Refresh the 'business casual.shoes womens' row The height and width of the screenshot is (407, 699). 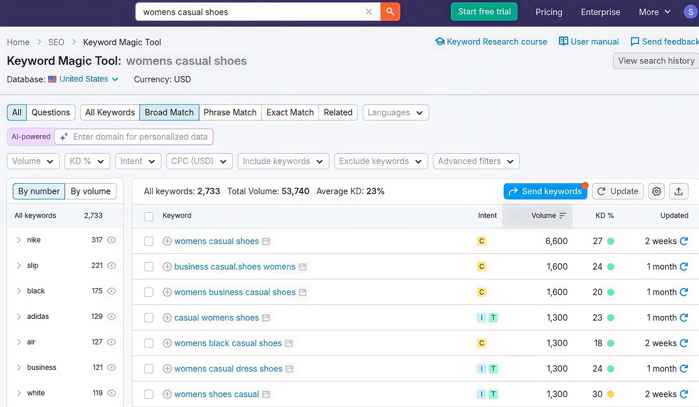[684, 267]
